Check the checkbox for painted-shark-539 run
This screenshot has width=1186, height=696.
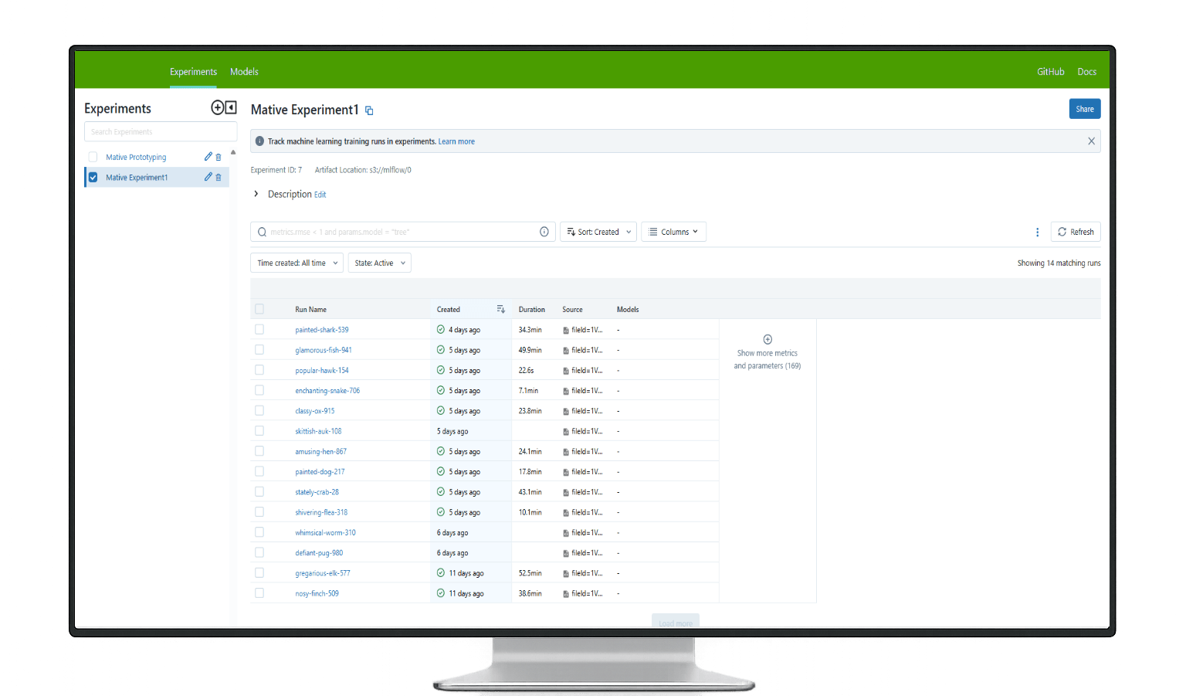click(x=259, y=329)
